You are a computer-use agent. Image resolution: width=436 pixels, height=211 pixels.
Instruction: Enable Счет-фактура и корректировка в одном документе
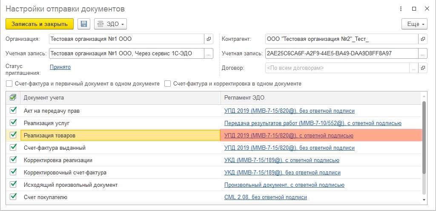coord(168,84)
